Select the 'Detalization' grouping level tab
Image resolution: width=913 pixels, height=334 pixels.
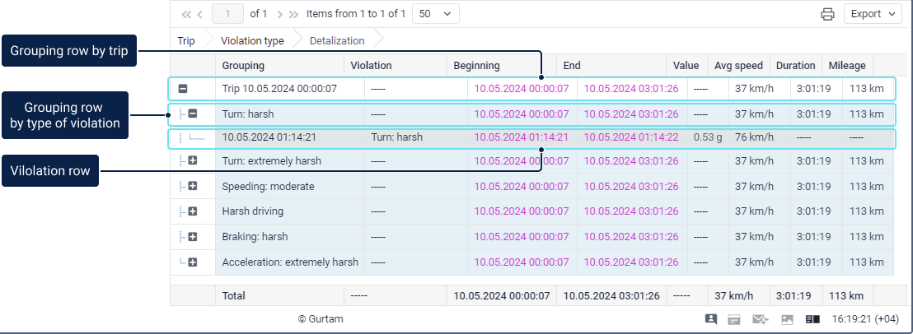(x=337, y=40)
